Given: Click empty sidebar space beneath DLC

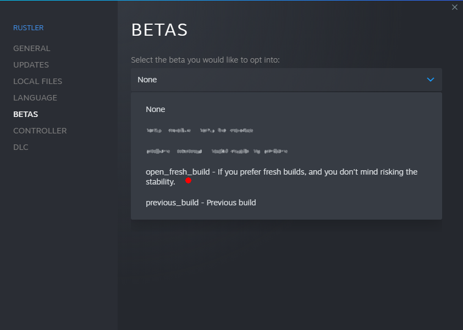Looking at the screenshot, I should point(59,236).
